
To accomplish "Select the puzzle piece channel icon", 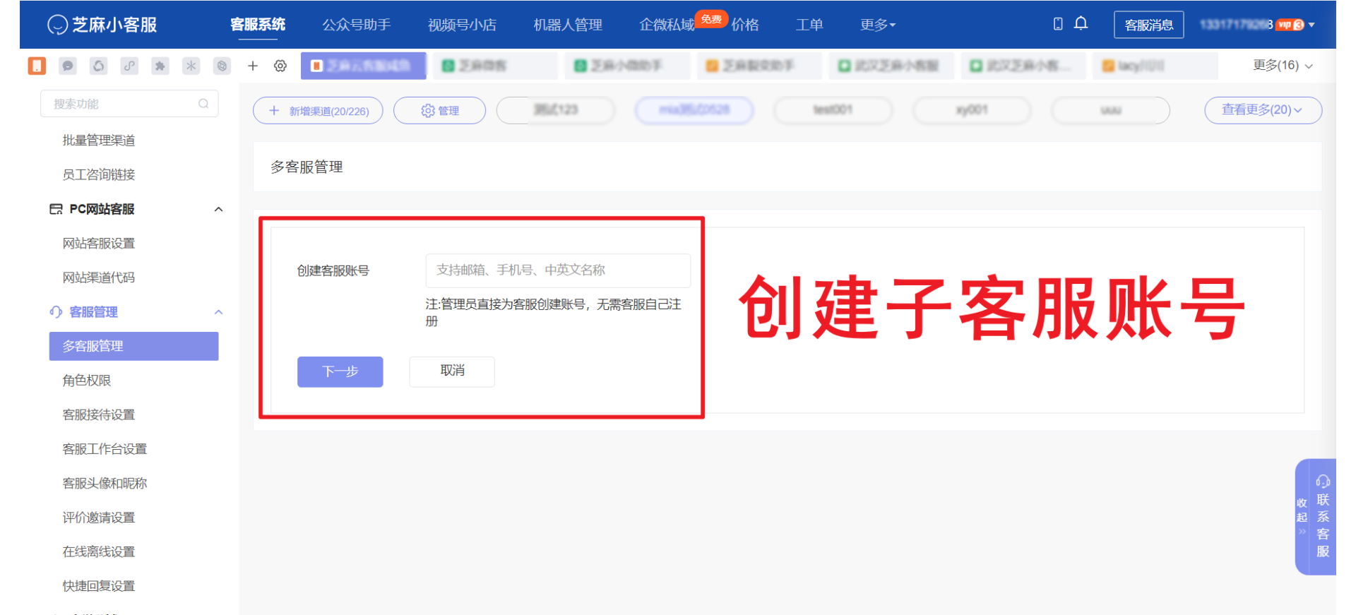I will pos(160,66).
